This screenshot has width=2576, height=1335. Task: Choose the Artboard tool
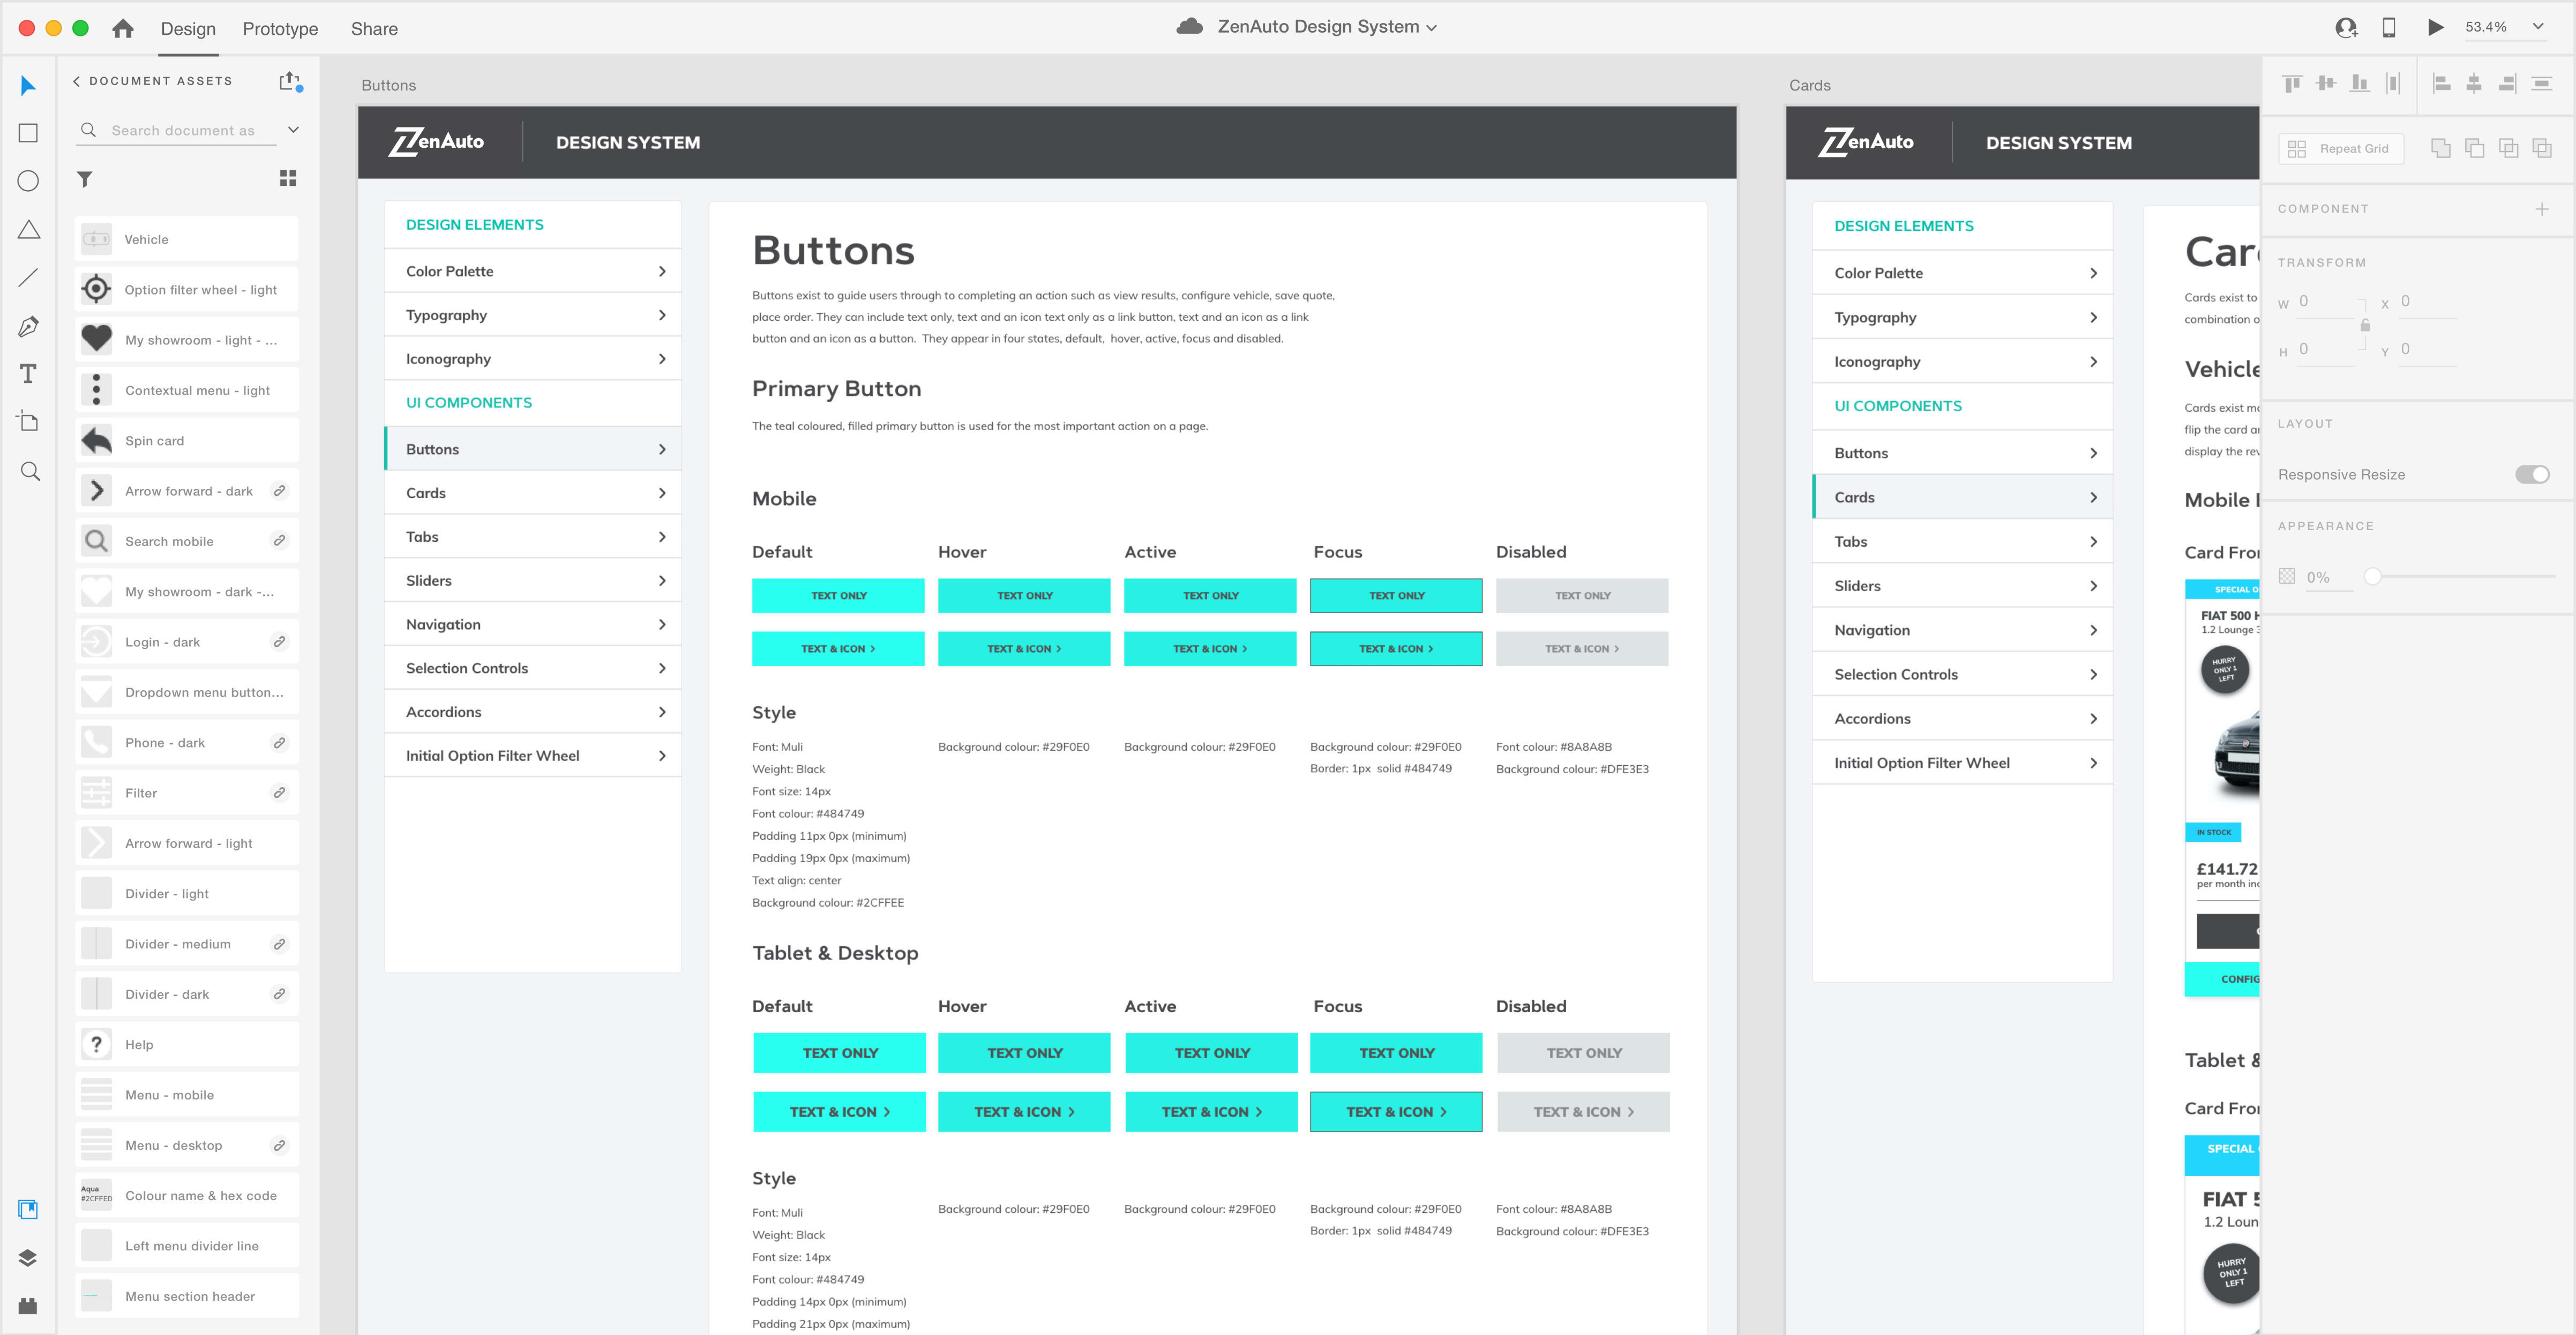tap(29, 421)
